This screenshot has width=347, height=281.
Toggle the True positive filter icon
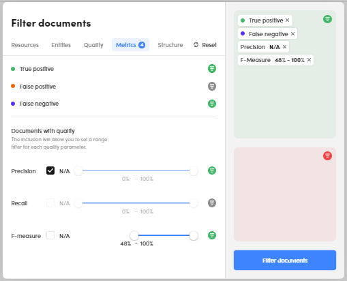tap(212, 68)
